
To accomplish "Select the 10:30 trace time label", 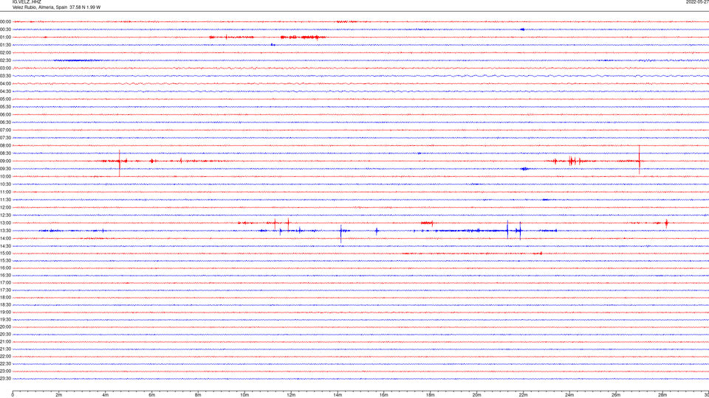I will (x=5, y=184).
